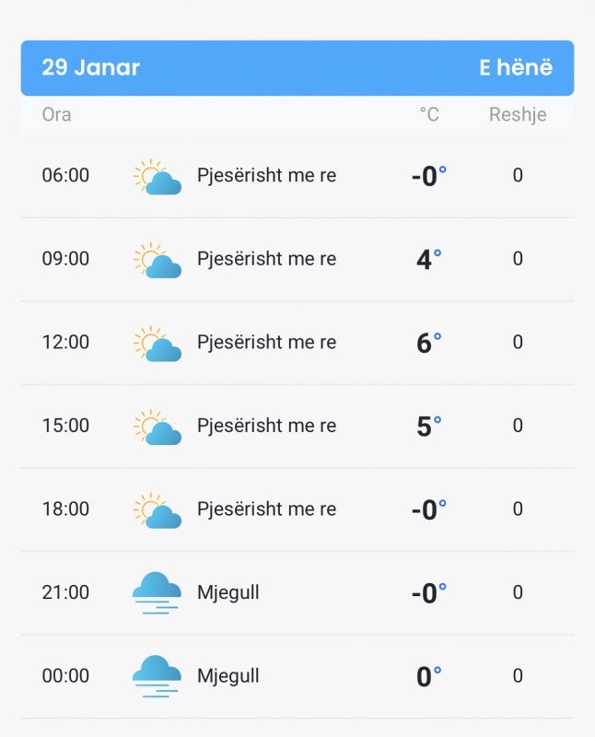Click the 29 Janar date header
The height and width of the screenshot is (737, 595).
[90, 67]
